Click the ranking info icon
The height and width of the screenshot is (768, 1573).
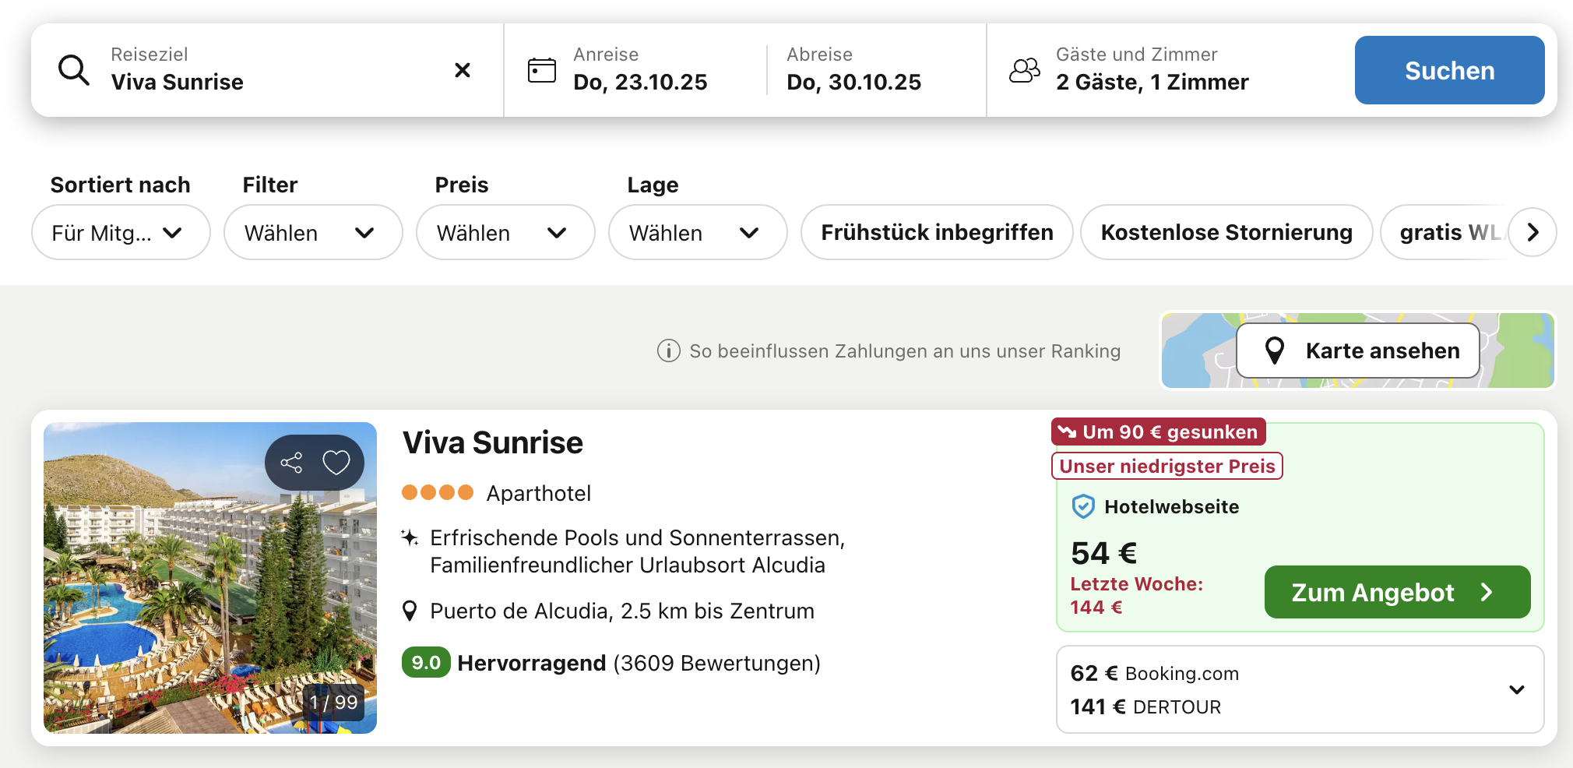[668, 351]
